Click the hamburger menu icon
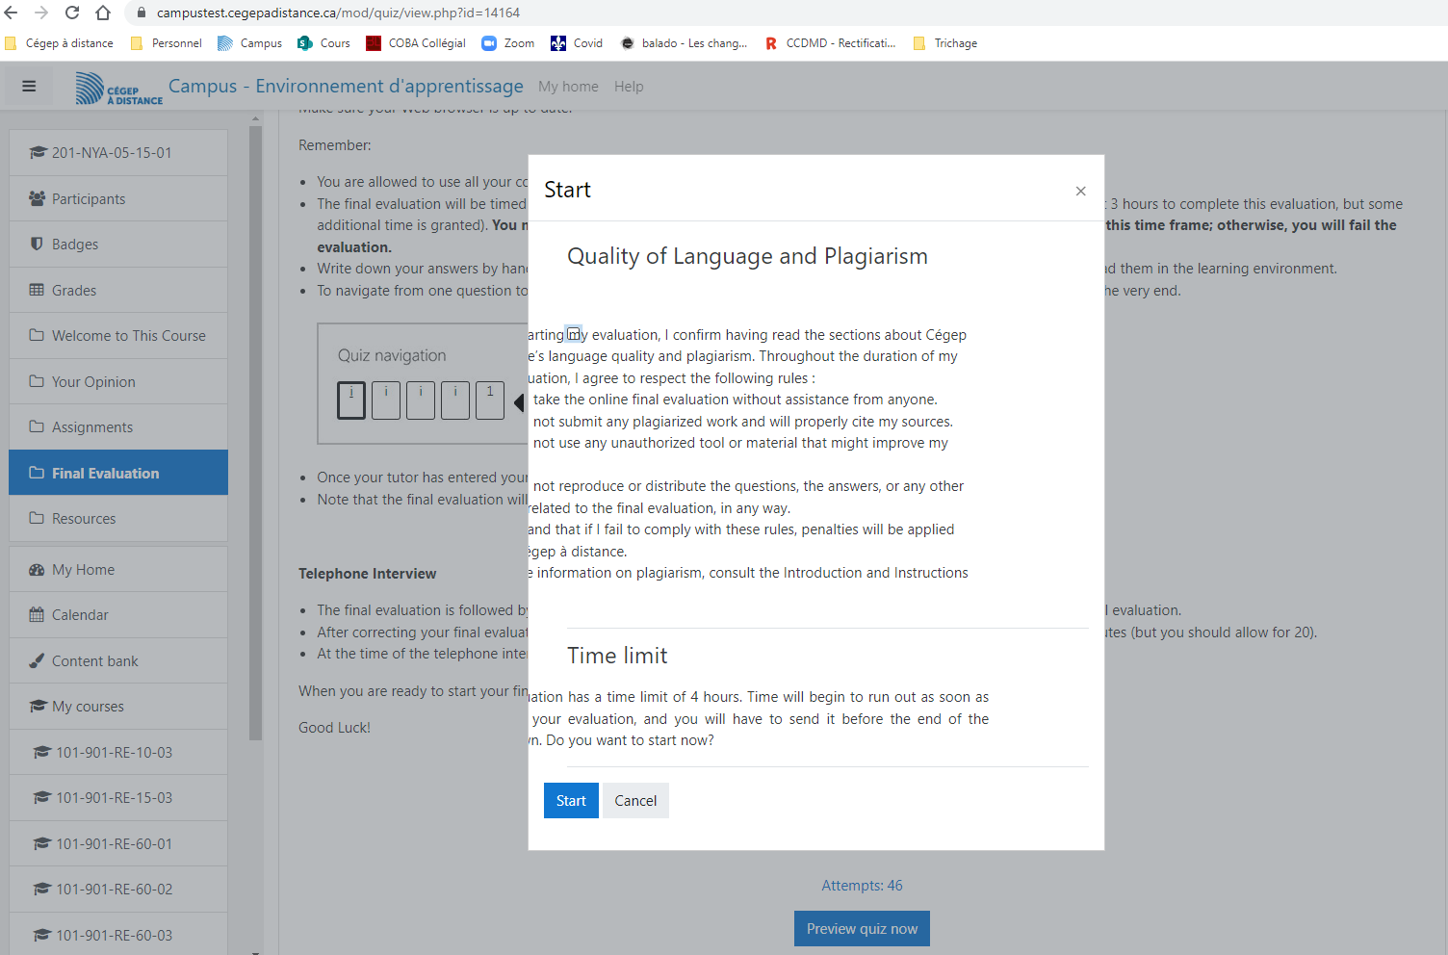 pos(29,87)
